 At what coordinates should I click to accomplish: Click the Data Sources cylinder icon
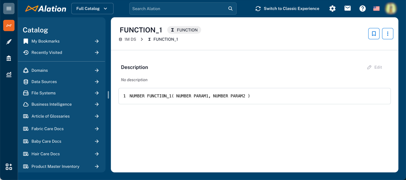26,82
